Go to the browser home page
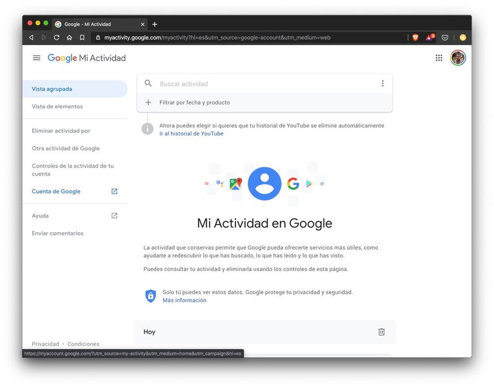Screen dimensions: 494x387 69,37
